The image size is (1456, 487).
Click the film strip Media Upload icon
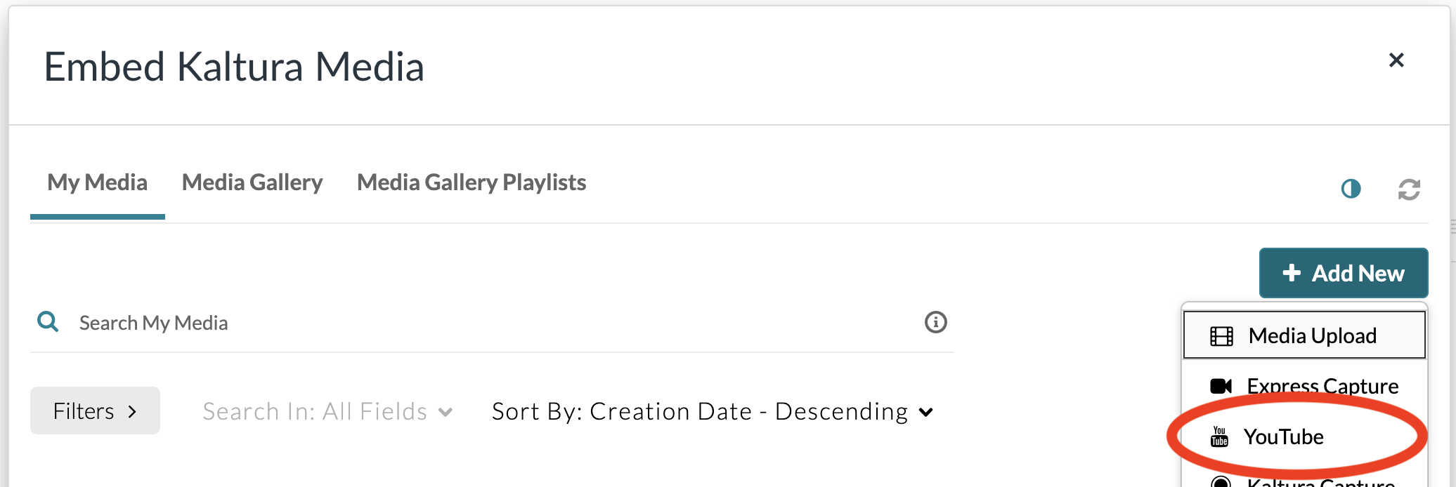tap(1221, 336)
